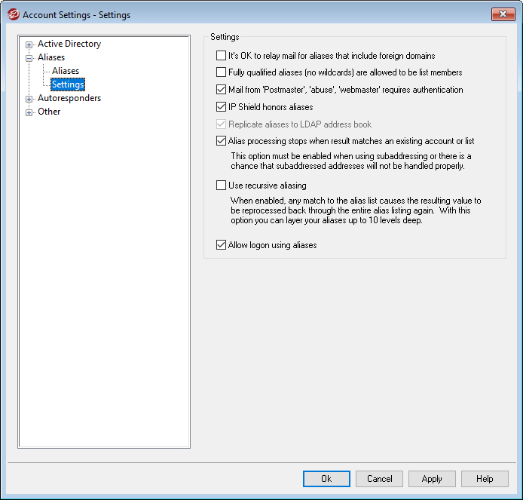Expand the Autoresponders tree node
The height and width of the screenshot is (500, 523).
pyautogui.click(x=29, y=99)
